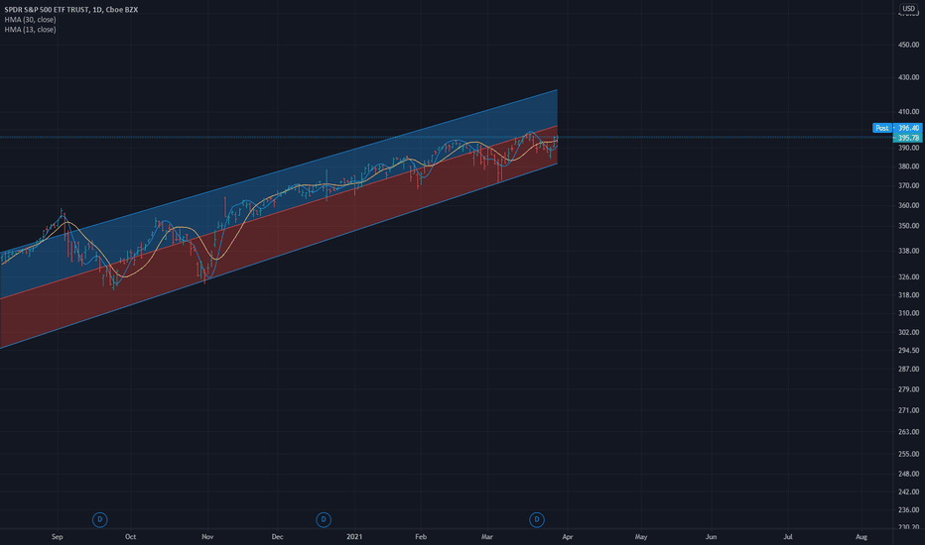This screenshot has width=925, height=545.
Task: Click the Mar label on time axis
Action: pyautogui.click(x=486, y=537)
